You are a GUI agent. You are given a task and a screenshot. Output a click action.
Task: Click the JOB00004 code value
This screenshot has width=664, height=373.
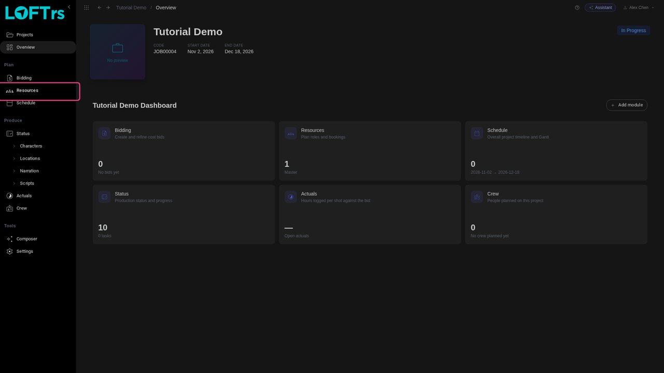click(165, 52)
